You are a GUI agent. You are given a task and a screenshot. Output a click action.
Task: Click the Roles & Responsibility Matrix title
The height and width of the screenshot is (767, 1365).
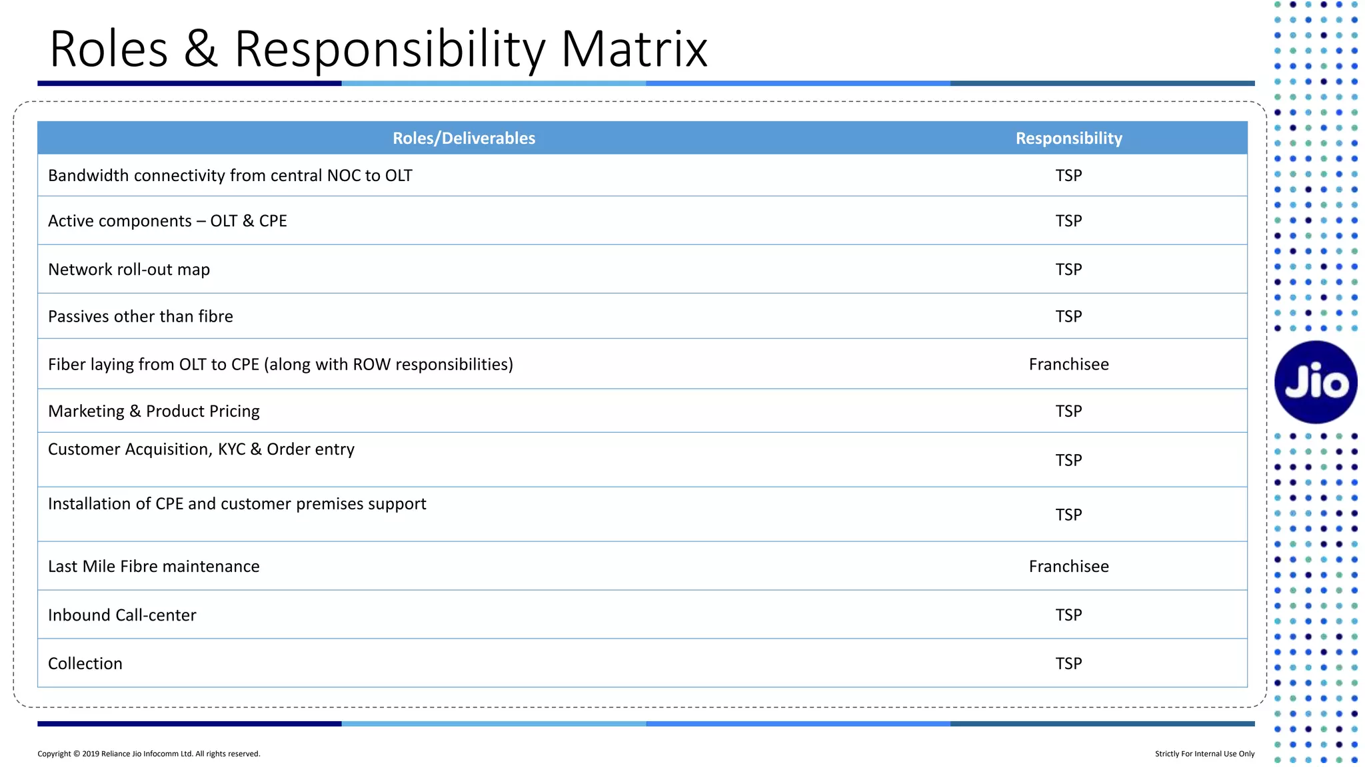coord(378,49)
